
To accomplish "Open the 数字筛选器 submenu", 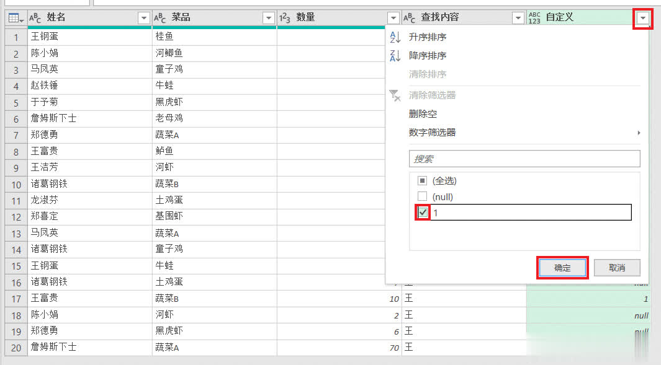I will [x=433, y=133].
